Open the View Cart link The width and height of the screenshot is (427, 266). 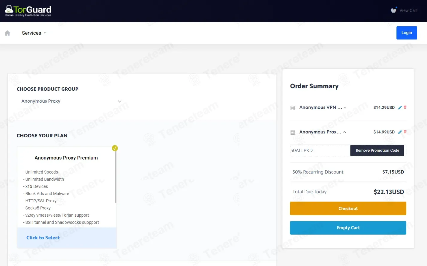pyautogui.click(x=408, y=10)
